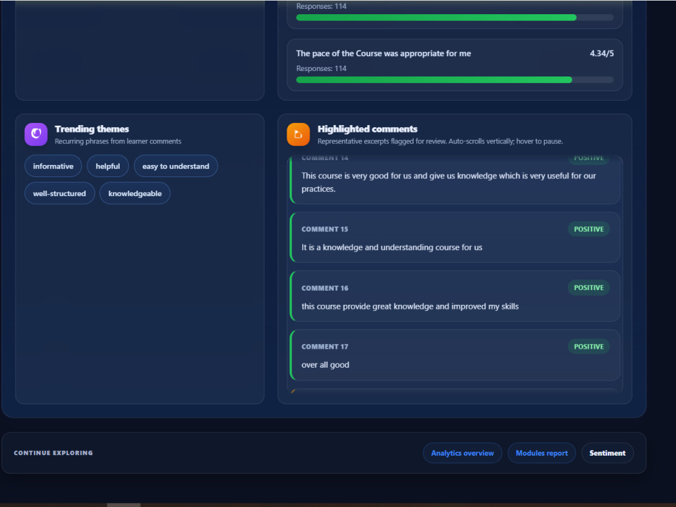Click the 4.34/5 score value

(x=602, y=53)
